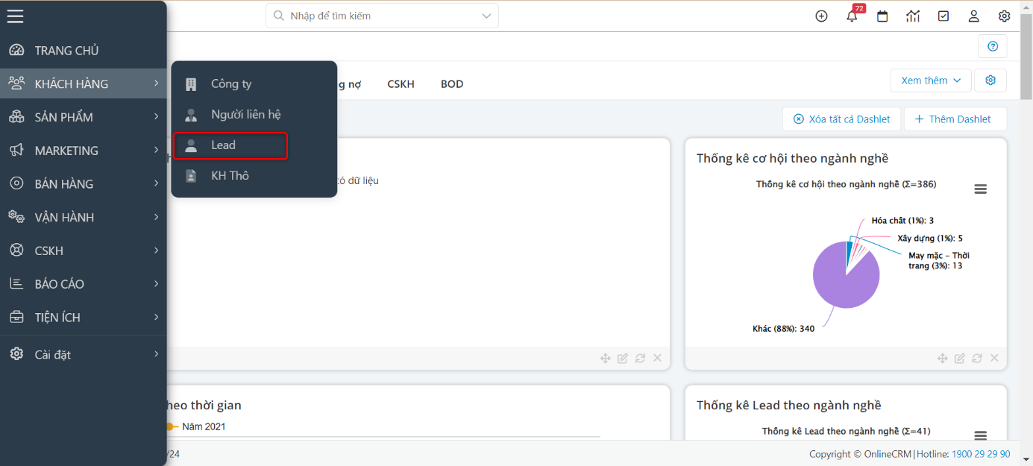1033x466 pixels.
Task: Open the reports chart icon in top bar
Action: click(913, 16)
